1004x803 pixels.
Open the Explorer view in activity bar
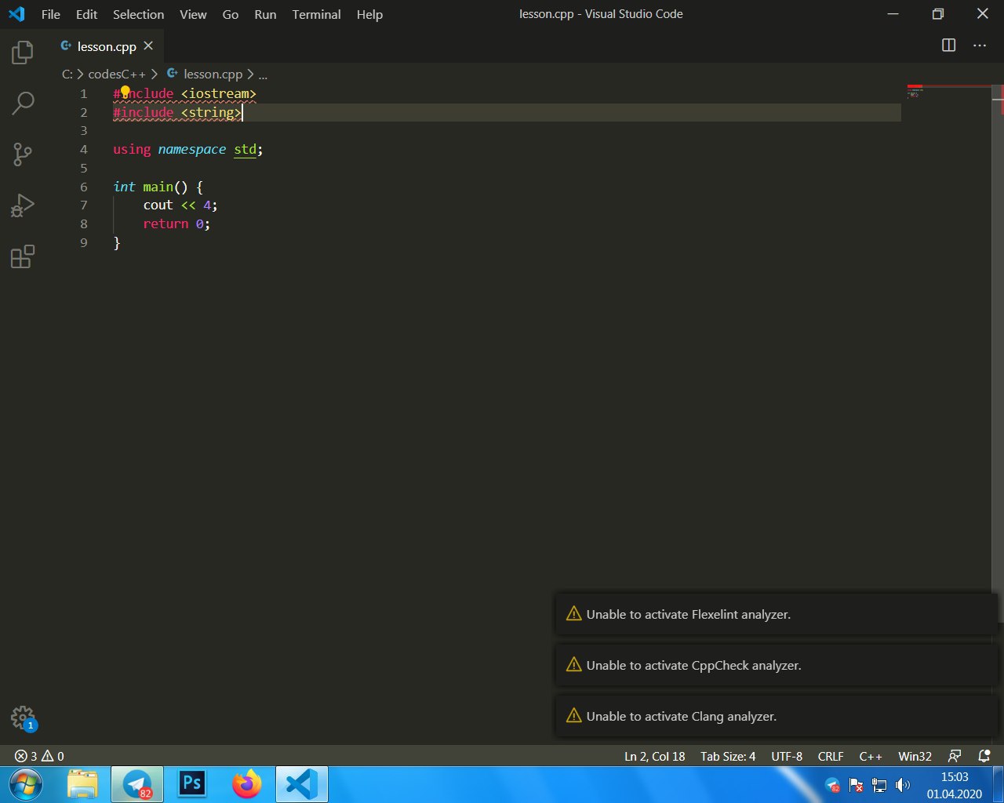tap(23, 53)
